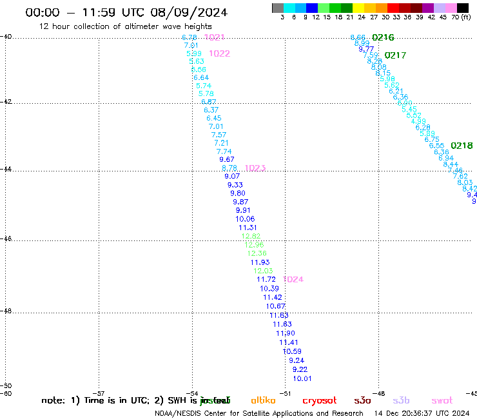
Task: Select the green 0216 time label
Action: pos(383,37)
